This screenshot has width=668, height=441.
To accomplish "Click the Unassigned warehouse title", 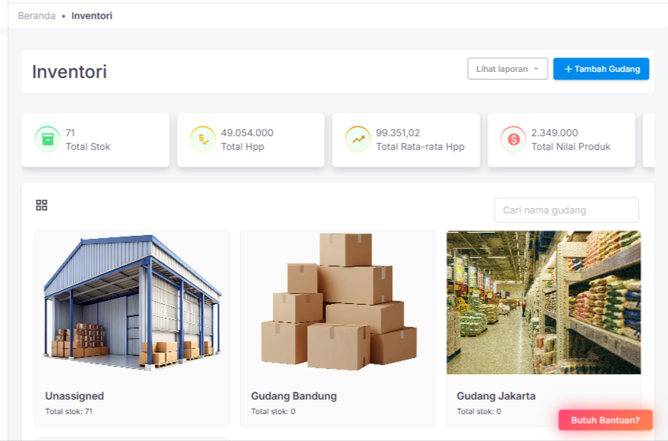I will 74,396.
